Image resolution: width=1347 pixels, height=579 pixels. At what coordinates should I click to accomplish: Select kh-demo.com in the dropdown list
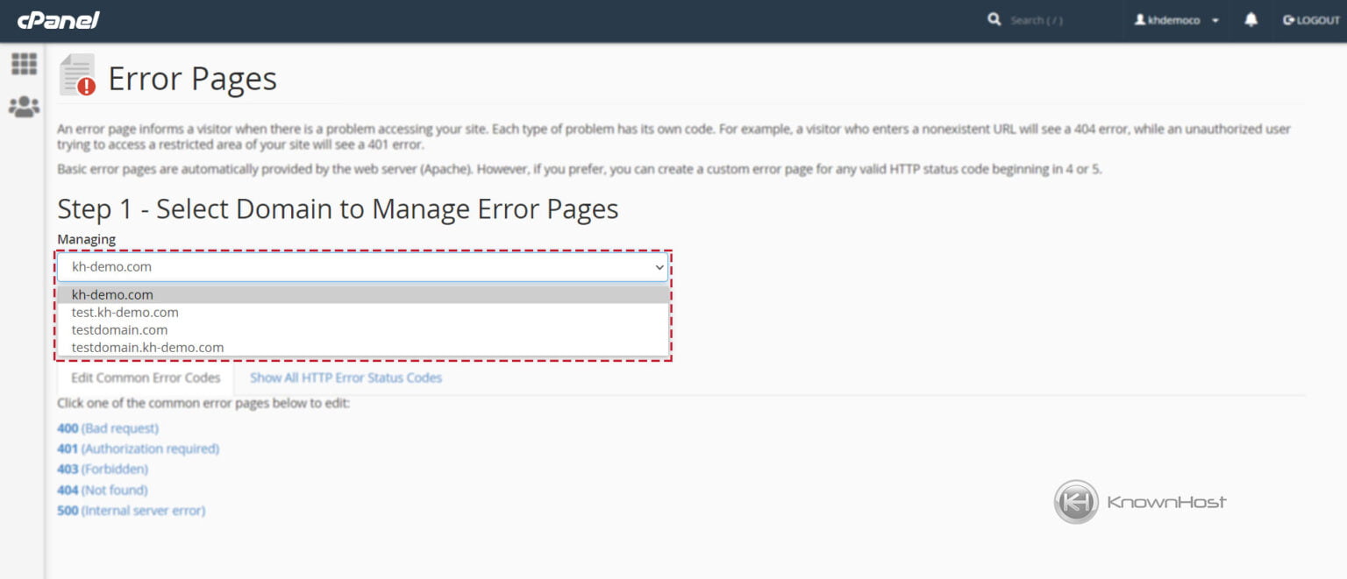[x=112, y=294]
